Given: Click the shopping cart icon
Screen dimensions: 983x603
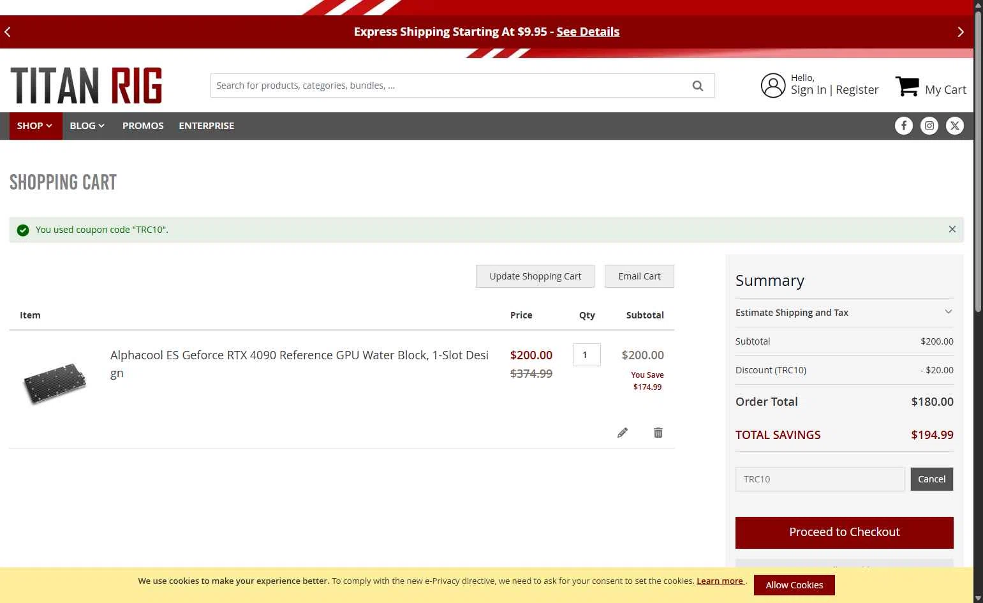Looking at the screenshot, I should 907,86.
